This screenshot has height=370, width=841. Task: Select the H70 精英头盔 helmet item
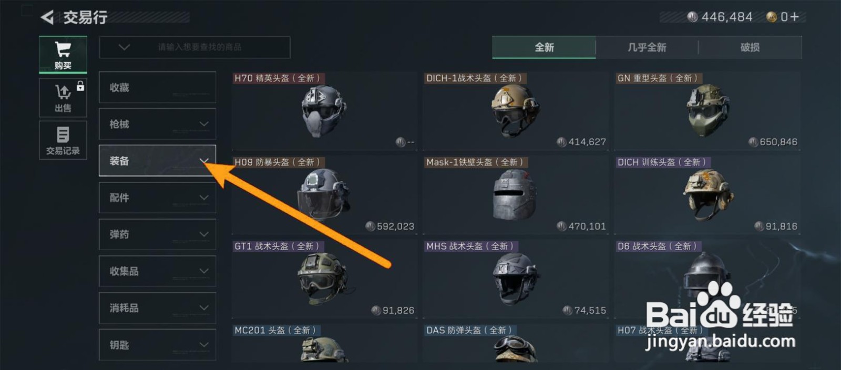[324, 111]
